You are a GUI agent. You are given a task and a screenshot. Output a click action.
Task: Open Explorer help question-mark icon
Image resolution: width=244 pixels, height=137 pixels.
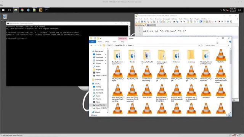tap(230, 41)
